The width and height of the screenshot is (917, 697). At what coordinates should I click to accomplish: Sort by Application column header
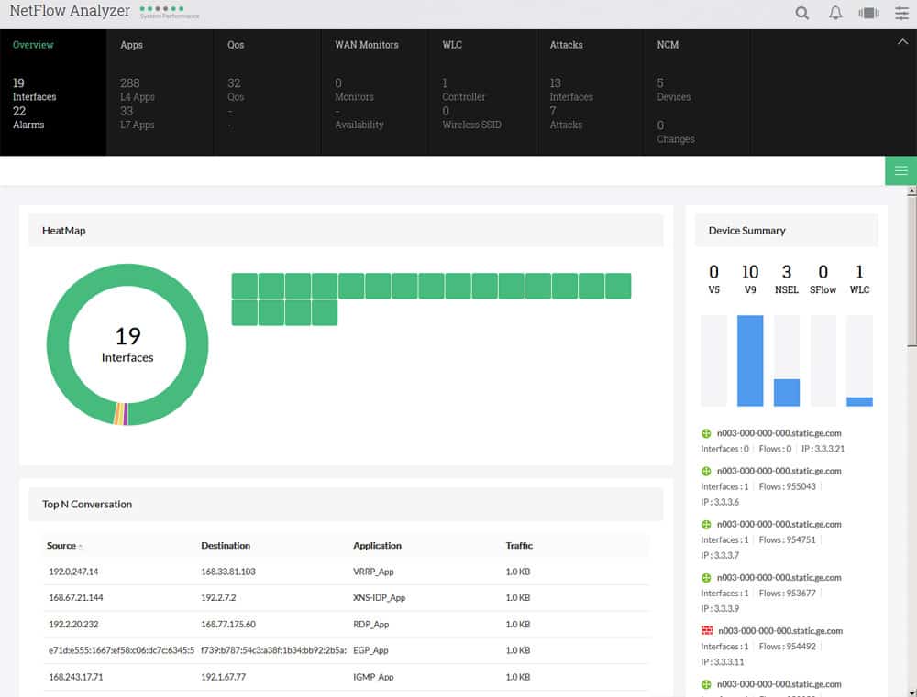pyautogui.click(x=377, y=546)
